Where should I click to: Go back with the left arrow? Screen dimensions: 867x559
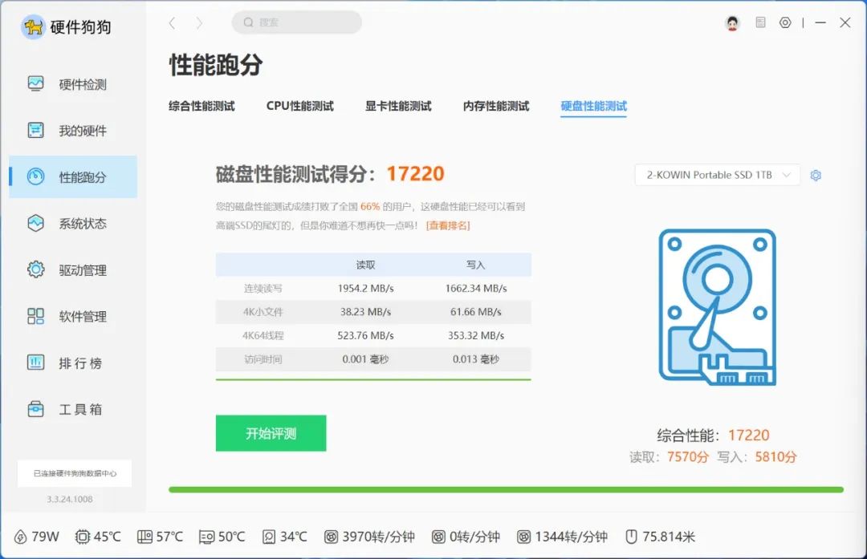coord(172,22)
